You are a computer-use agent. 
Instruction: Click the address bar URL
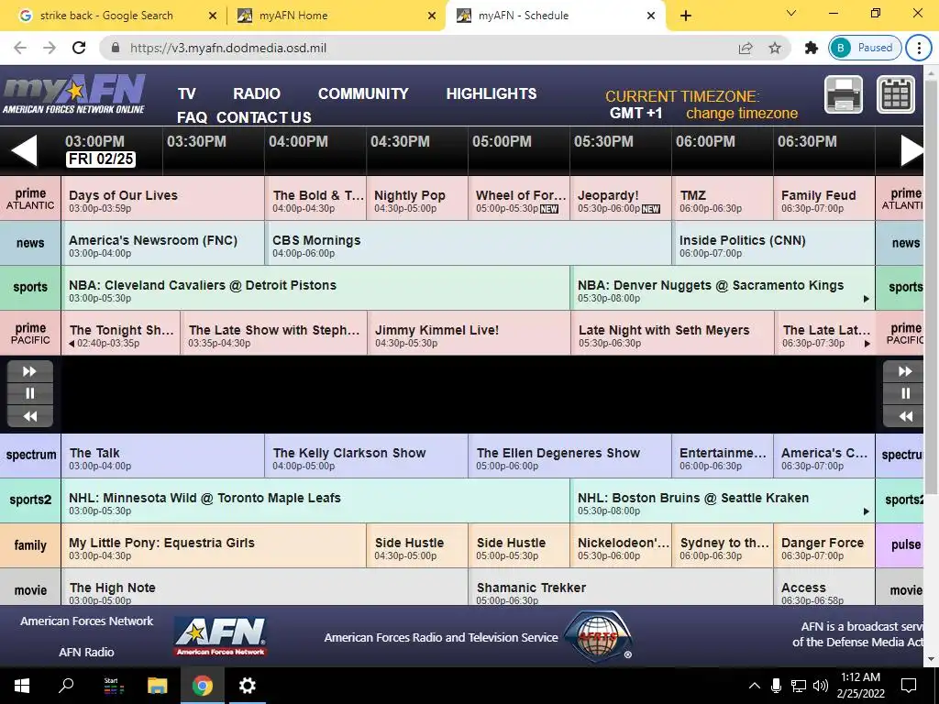coord(228,48)
